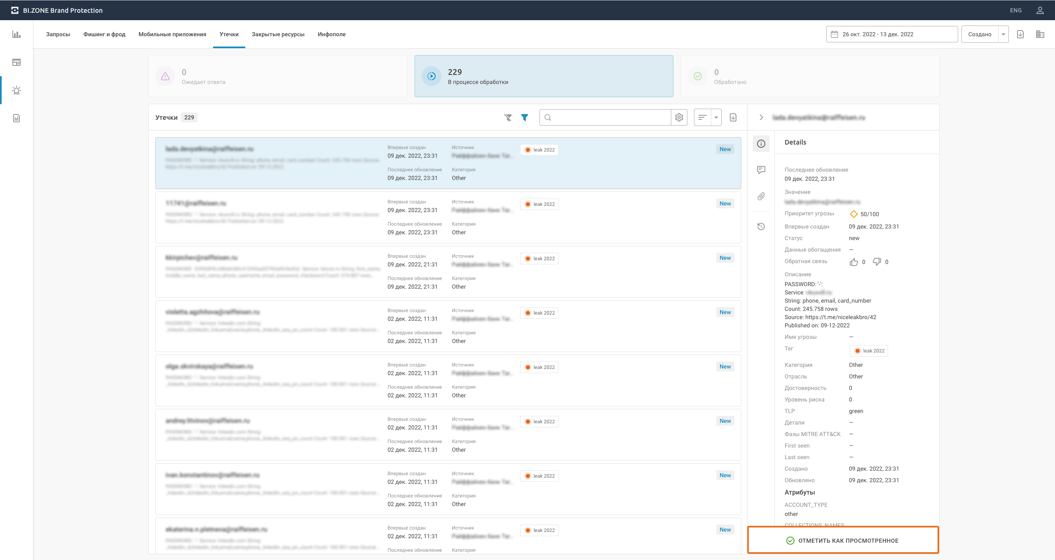Open the history clock tab icon
Viewport: 1055px width, 560px height.
(x=761, y=226)
